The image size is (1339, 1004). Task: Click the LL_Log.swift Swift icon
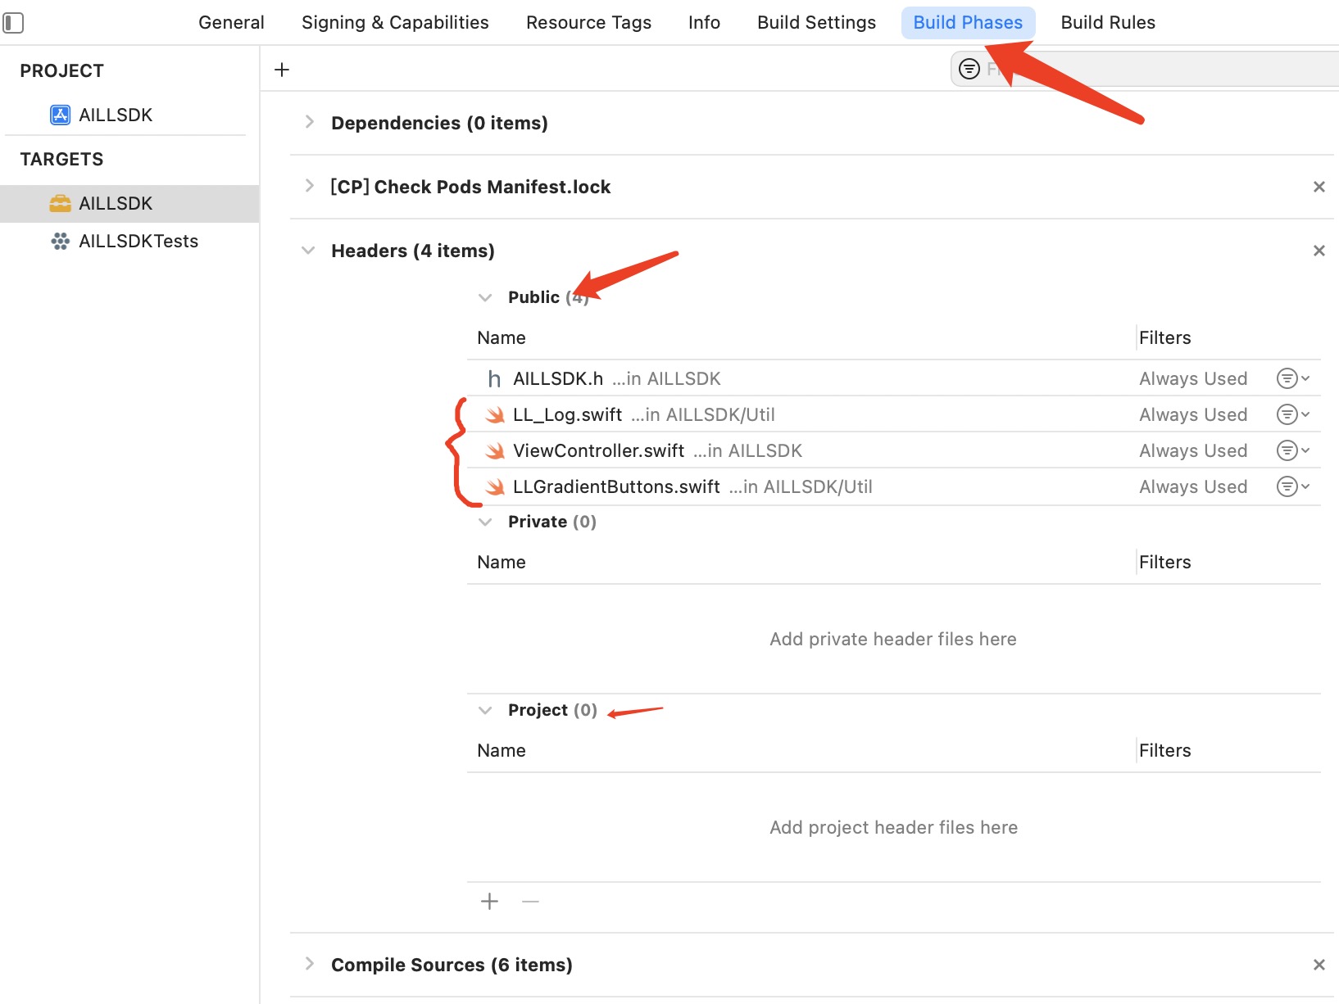[495, 415]
